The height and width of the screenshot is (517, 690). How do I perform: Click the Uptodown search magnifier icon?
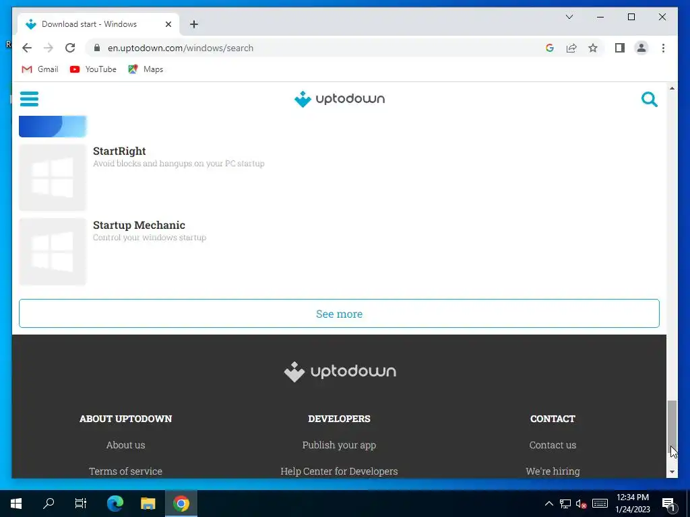point(649,100)
